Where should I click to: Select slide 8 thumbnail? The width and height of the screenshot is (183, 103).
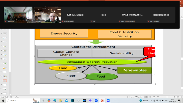coord(5,51)
